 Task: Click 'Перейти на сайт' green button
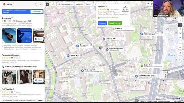click(115, 23)
